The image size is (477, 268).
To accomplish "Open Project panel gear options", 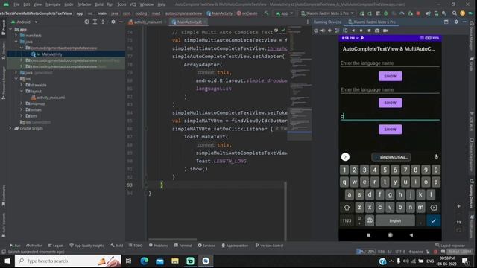I will point(113,22).
